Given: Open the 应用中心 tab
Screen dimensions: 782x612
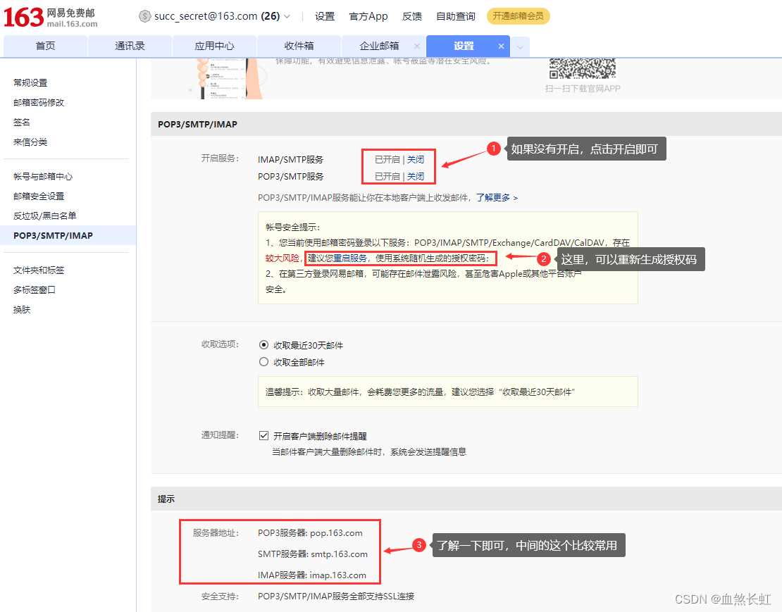Looking at the screenshot, I should (x=214, y=46).
